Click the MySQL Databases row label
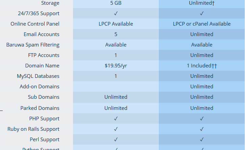 (38, 76)
